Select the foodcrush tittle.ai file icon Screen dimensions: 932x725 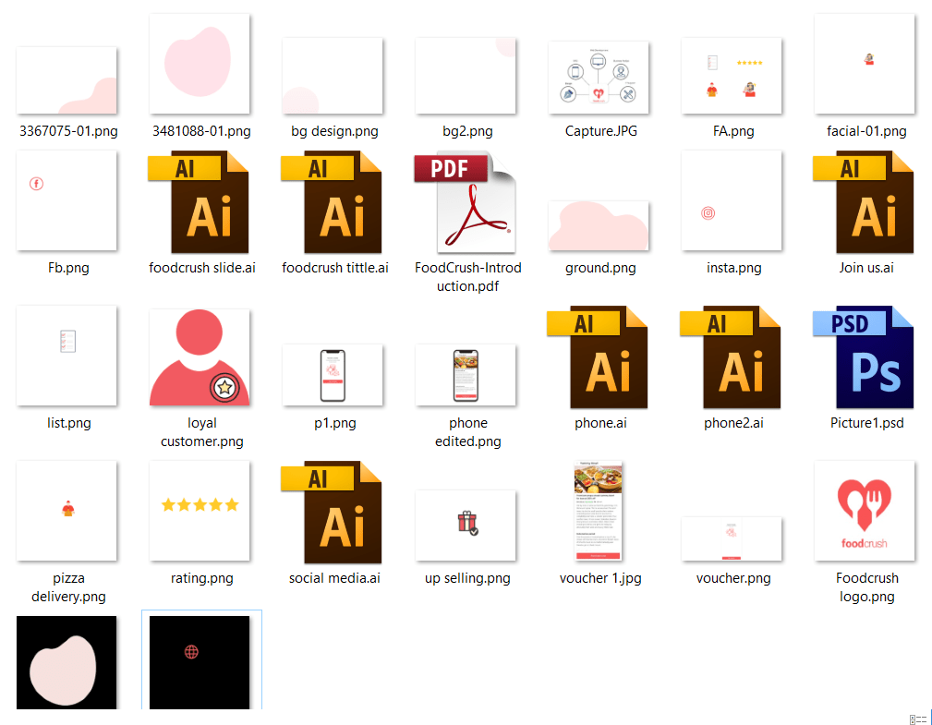pyautogui.click(x=332, y=201)
